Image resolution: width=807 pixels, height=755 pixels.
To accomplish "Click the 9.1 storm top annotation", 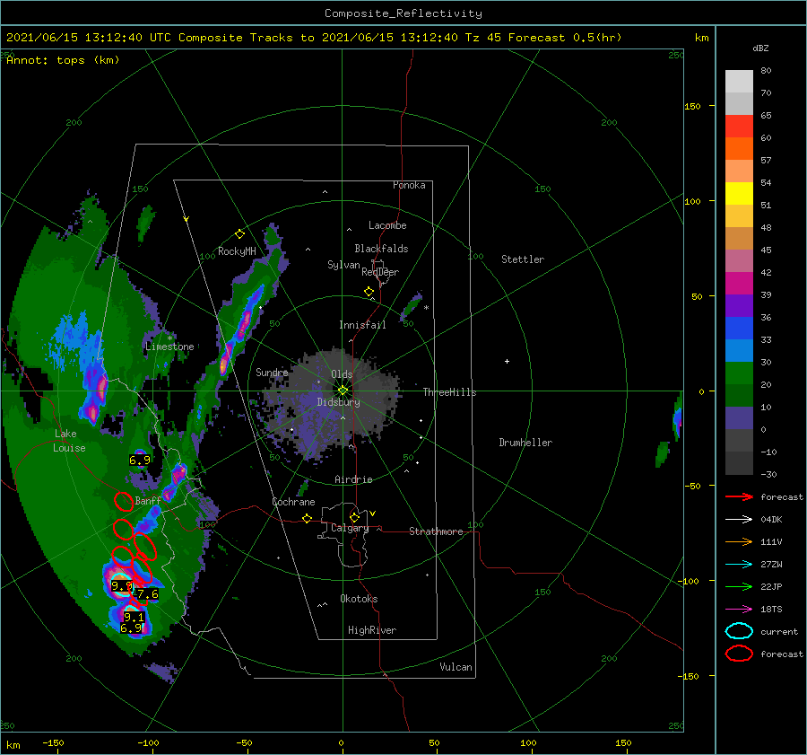I will 134,617.
